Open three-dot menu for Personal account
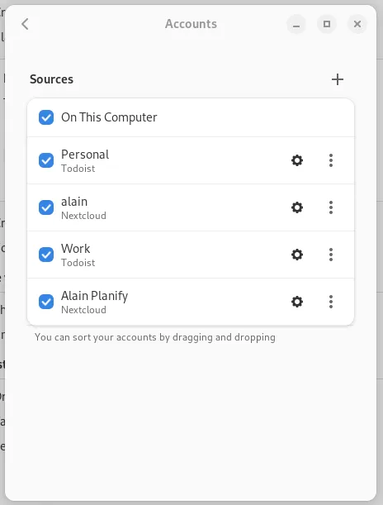 click(x=331, y=160)
